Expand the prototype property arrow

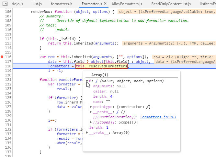(x=91, y=107)
